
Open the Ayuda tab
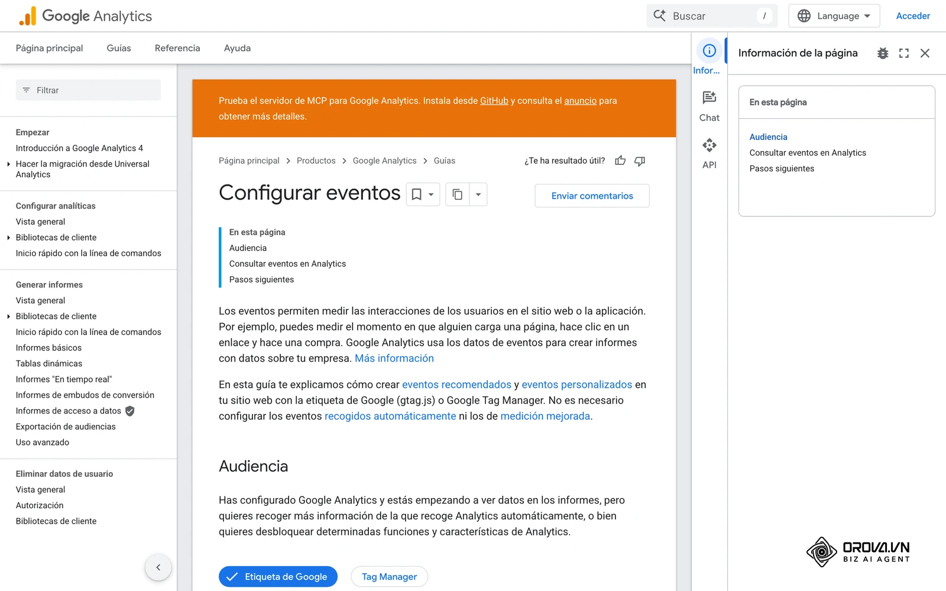click(x=237, y=48)
